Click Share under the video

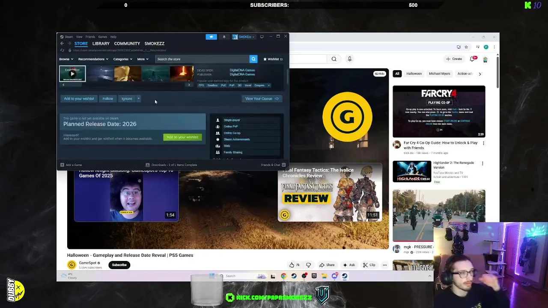[327, 265]
